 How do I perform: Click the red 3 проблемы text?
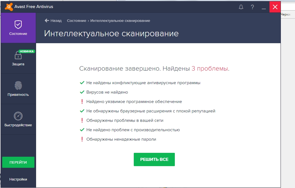(x=210, y=69)
